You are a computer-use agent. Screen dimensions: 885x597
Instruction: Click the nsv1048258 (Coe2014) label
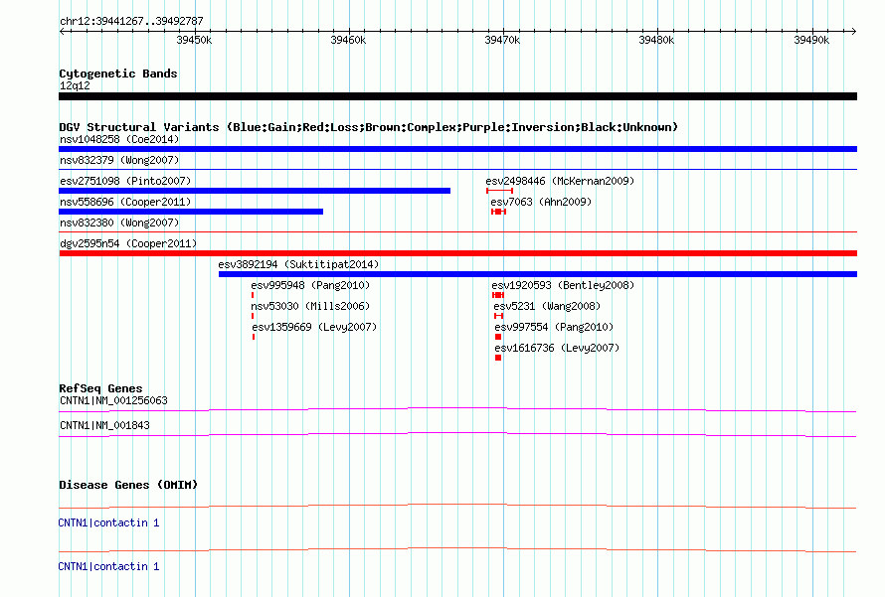tap(119, 139)
